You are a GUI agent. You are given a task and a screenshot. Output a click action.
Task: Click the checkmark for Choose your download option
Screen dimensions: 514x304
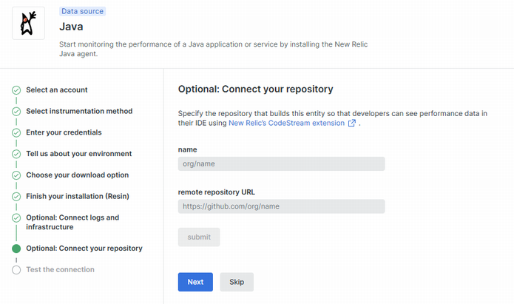tap(16, 175)
